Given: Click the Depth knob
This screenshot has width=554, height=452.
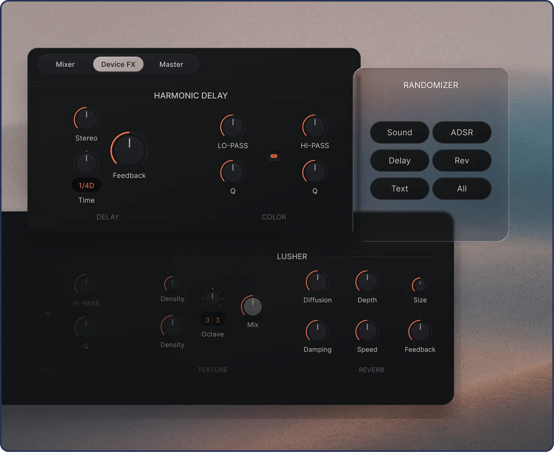Looking at the screenshot, I should click(x=367, y=282).
